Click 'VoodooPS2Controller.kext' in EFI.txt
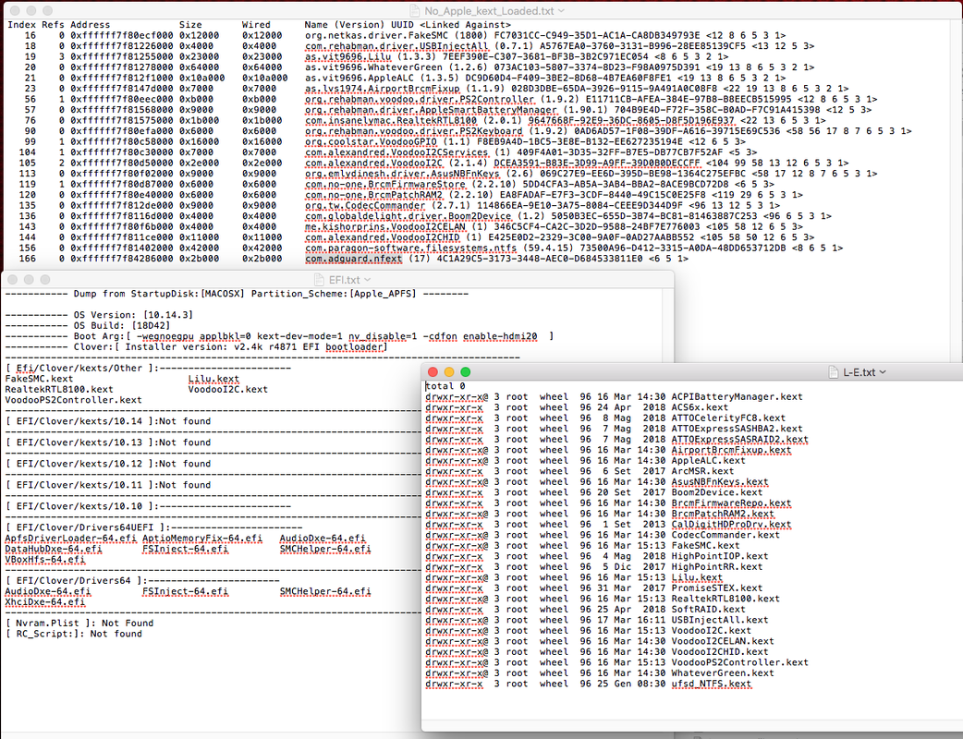 pyautogui.click(x=73, y=400)
